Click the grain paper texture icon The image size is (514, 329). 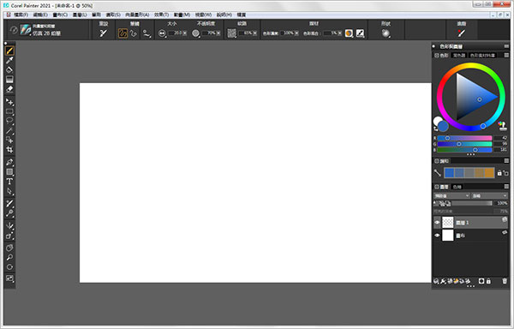point(232,33)
